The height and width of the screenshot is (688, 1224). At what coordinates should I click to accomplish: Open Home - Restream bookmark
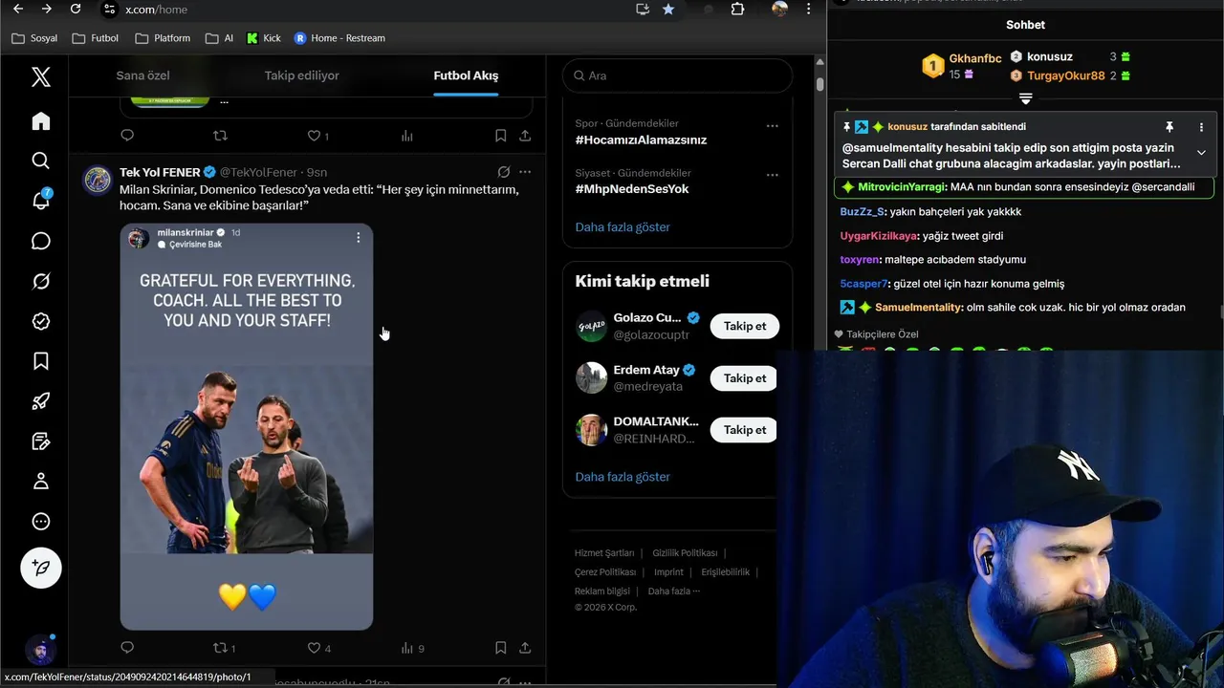(x=339, y=38)
